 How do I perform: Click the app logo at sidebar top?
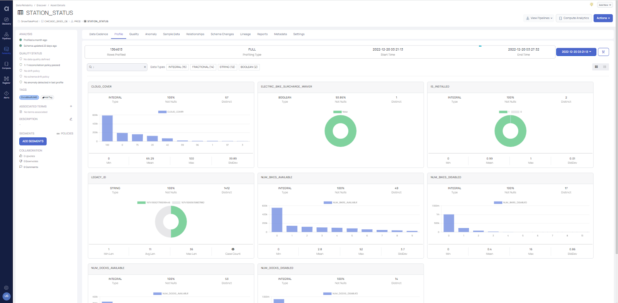[6, 8]
